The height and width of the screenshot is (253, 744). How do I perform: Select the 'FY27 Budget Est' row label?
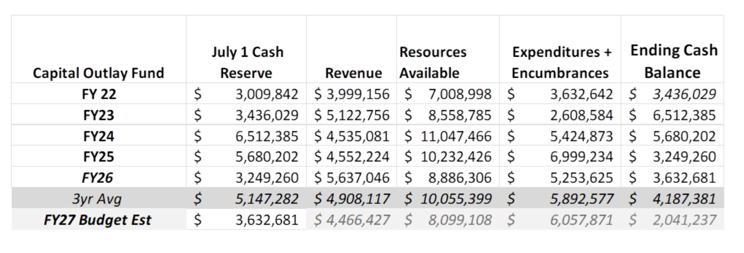[99, 220]
